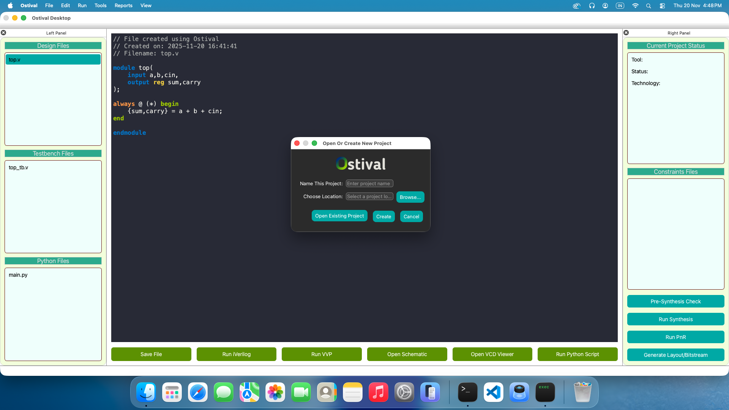Click the Wi-Fi status icon
Viewport: 729px width, 410px height.
coord(635,6)
